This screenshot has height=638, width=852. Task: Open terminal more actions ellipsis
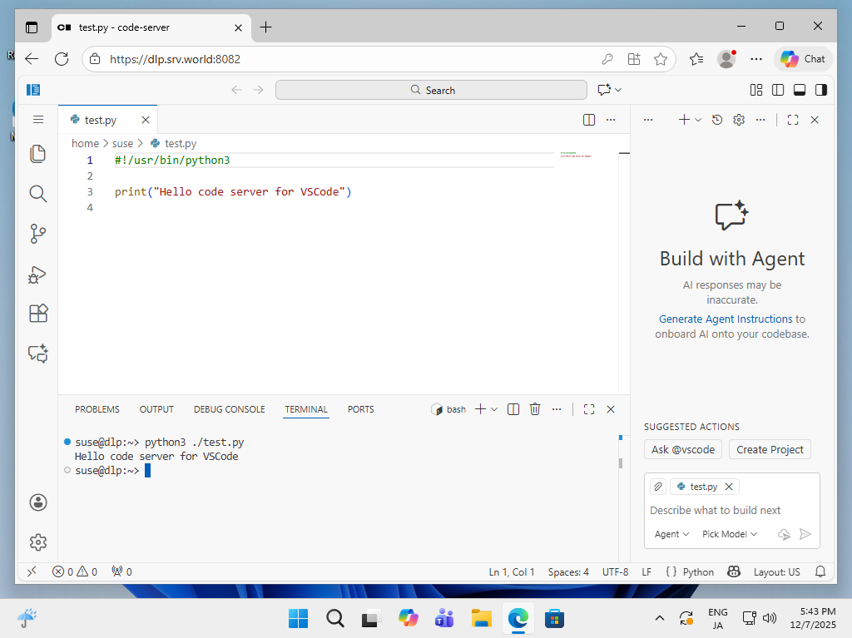tap(557, 409)
